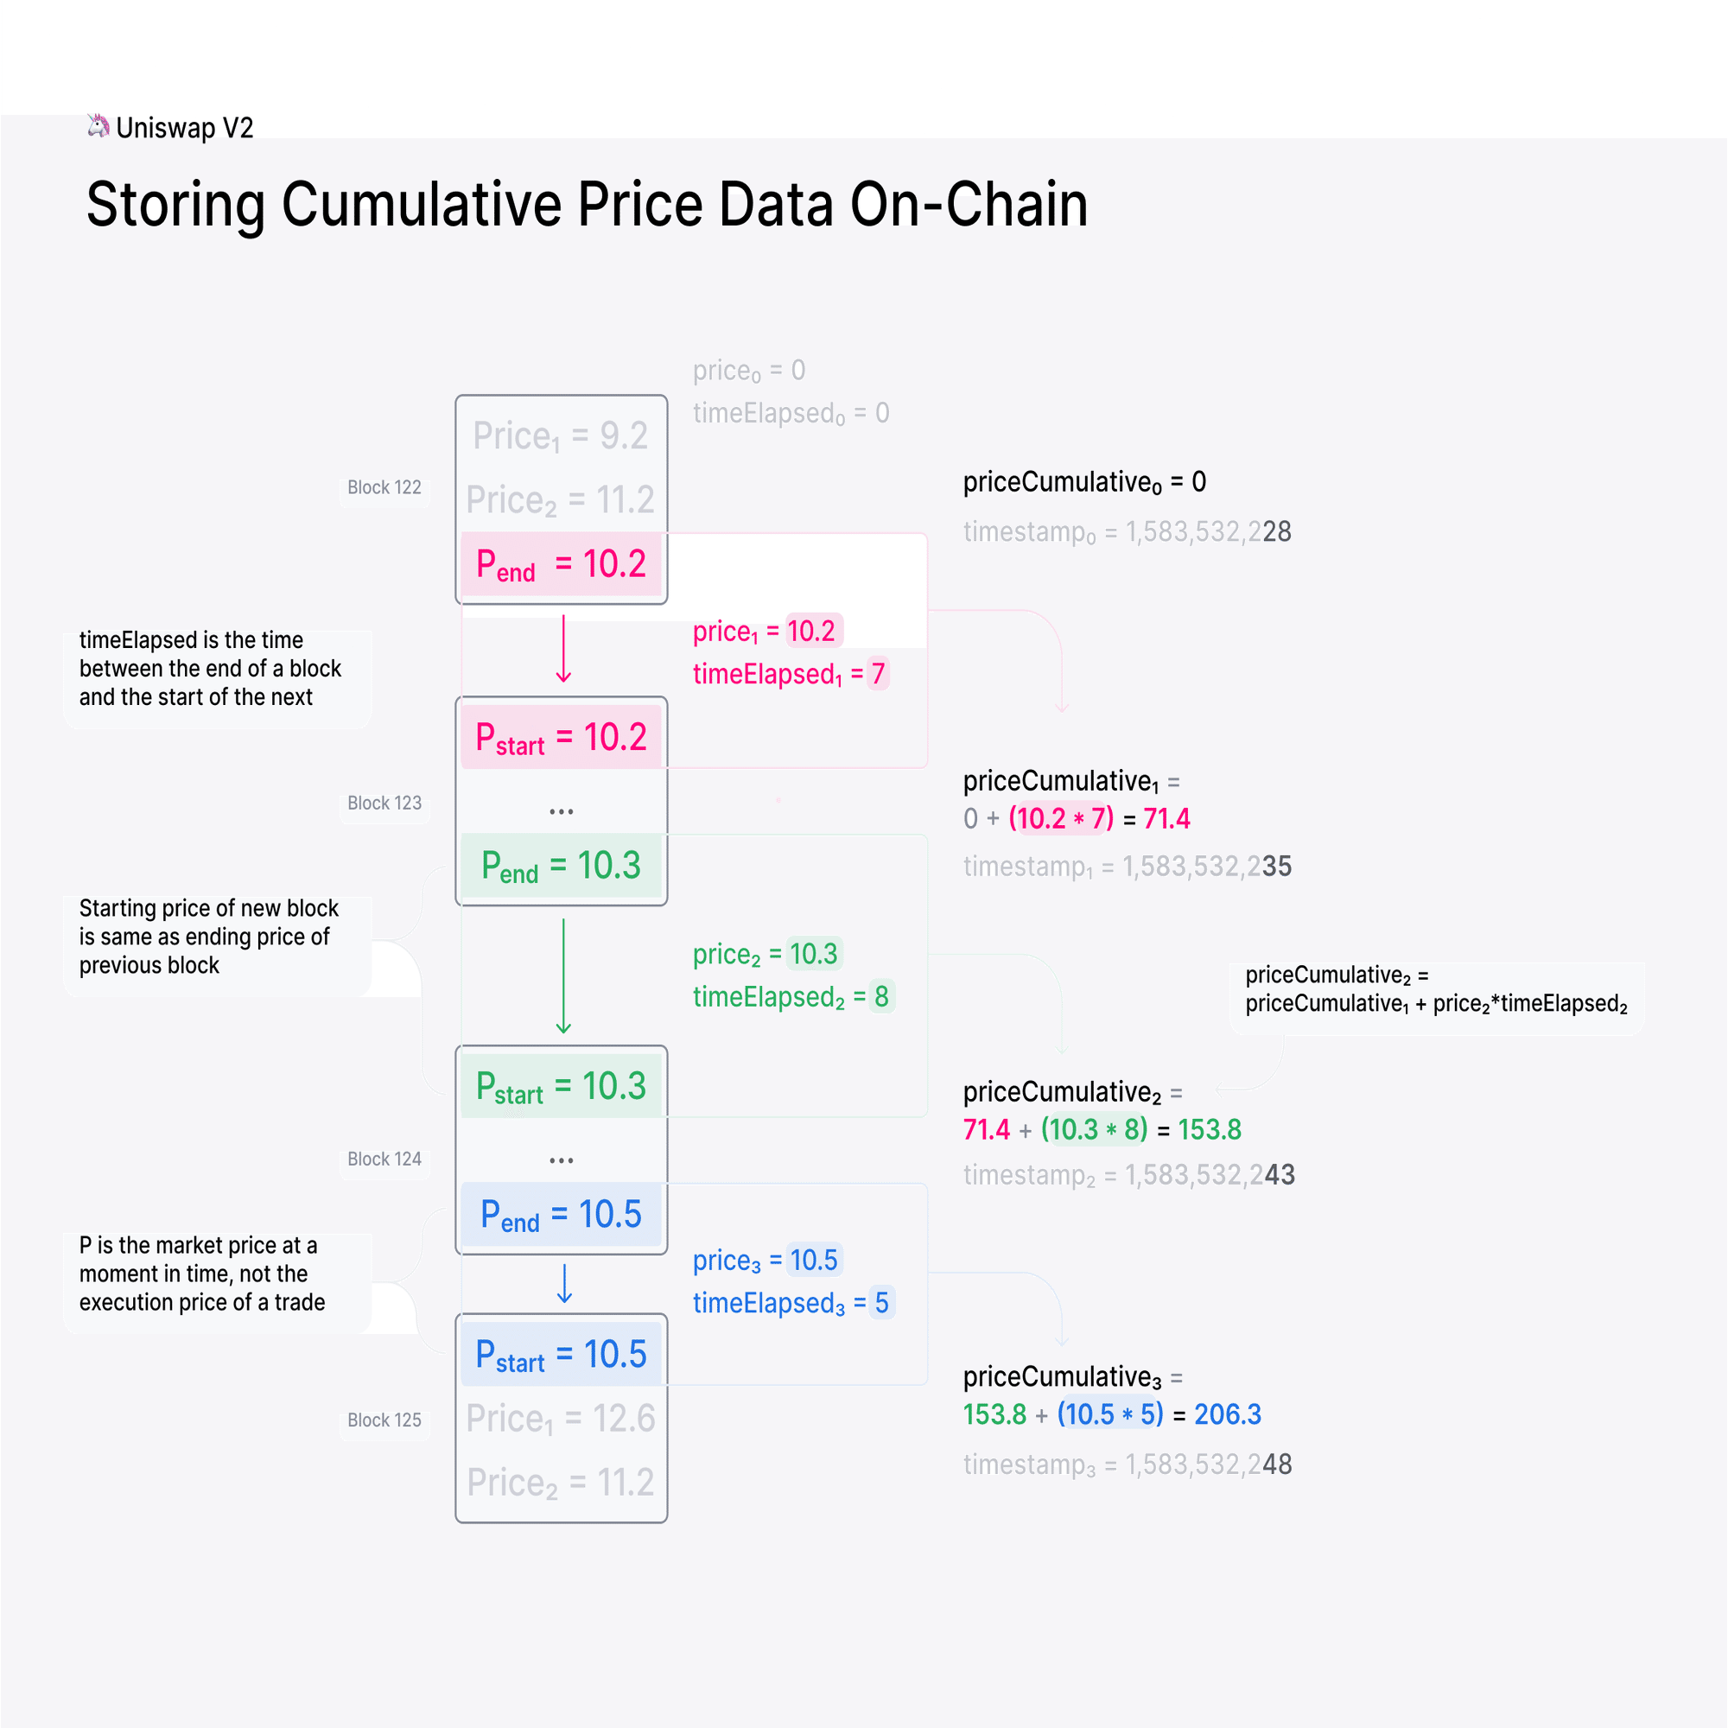Click the priceCumulative₁ result 71.4
The image size is (1728, 1728).
coord(1166,818)
